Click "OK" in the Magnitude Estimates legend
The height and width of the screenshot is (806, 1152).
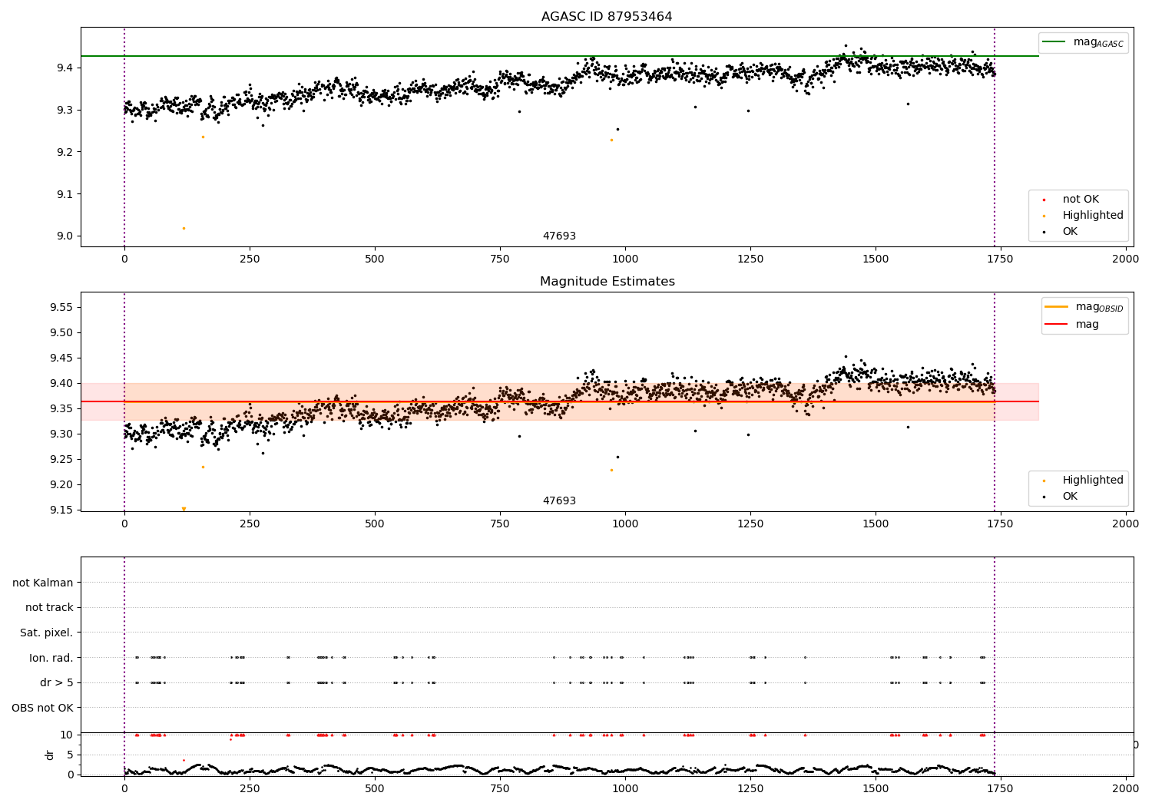pos(1070,497)
